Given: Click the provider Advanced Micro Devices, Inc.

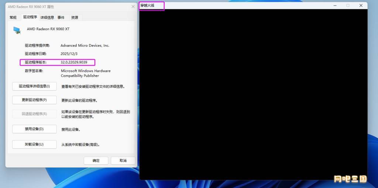Looking at the screenshot, I should click(x=85, y=45).
